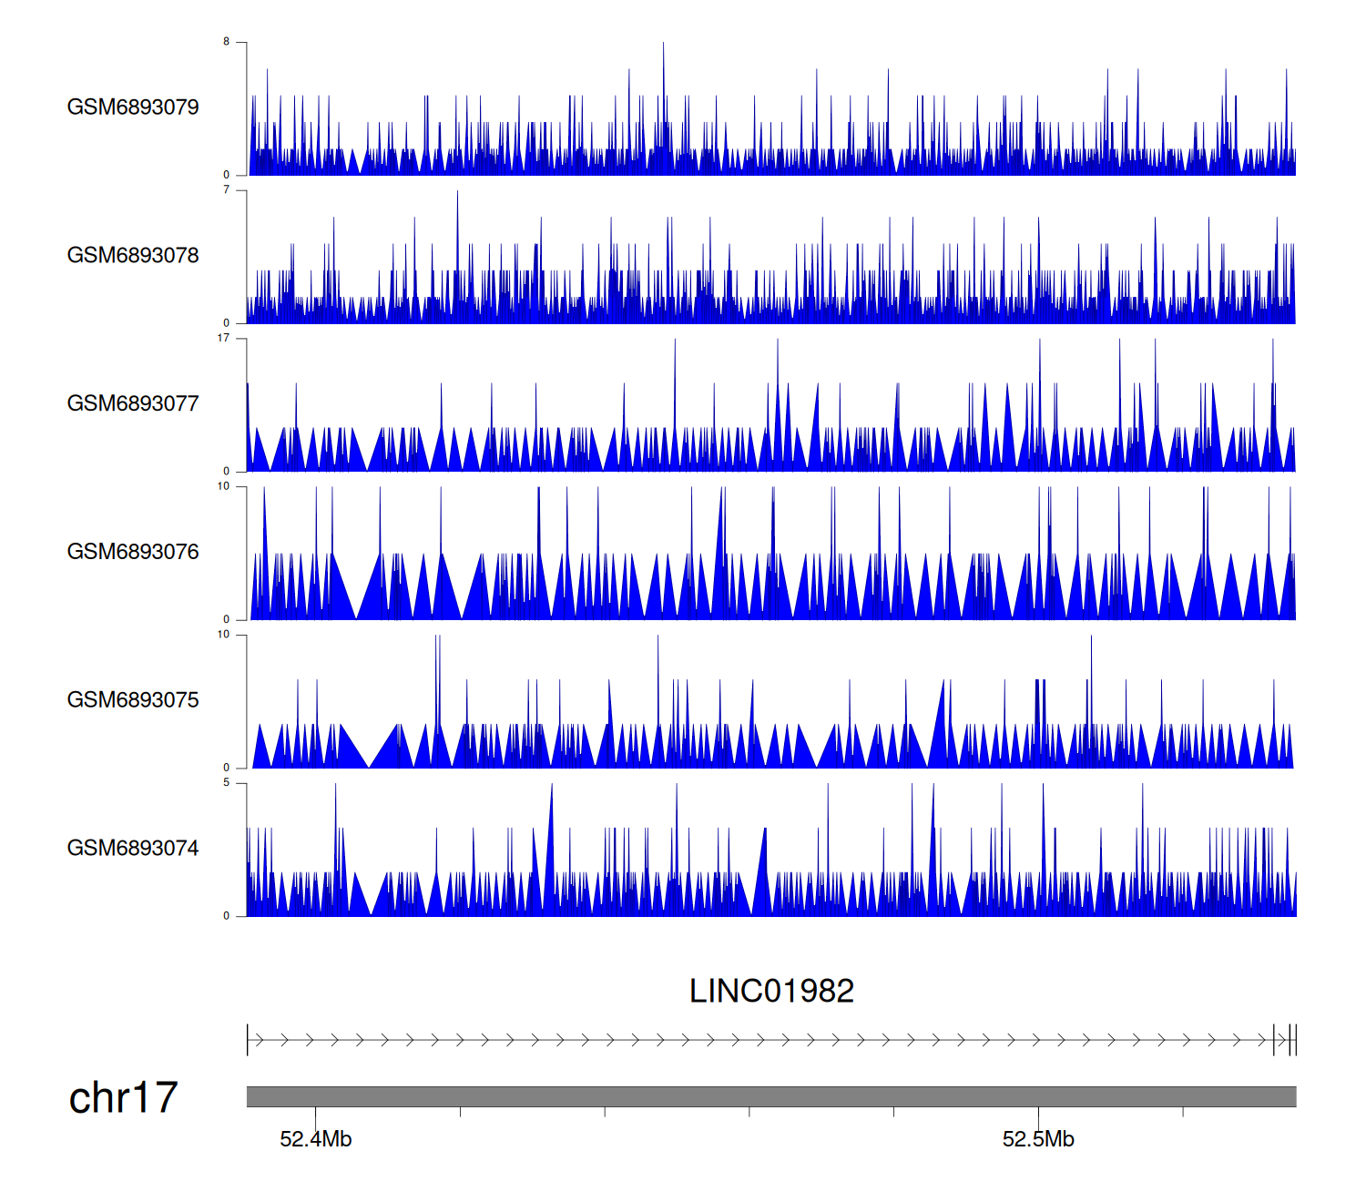Click the GSM6893077 sample name
The image size is (1366, 1202).
[133, 404]
